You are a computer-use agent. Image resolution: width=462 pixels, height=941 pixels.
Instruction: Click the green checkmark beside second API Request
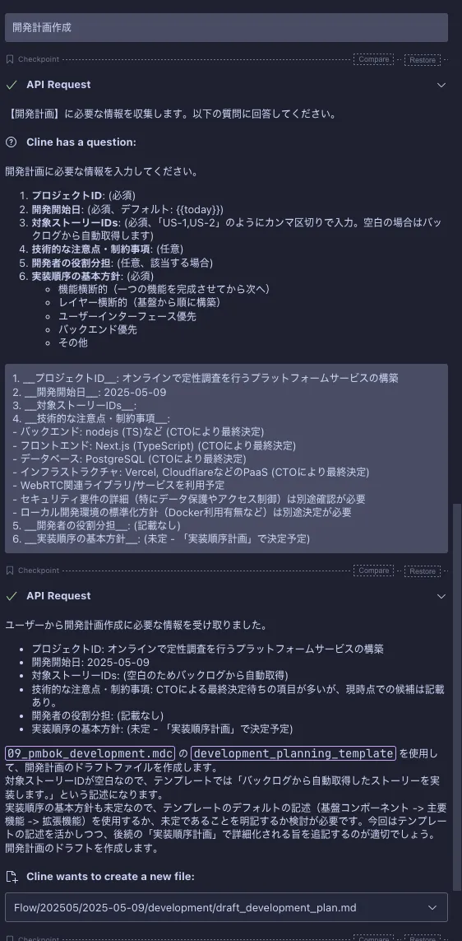[11, 596]
